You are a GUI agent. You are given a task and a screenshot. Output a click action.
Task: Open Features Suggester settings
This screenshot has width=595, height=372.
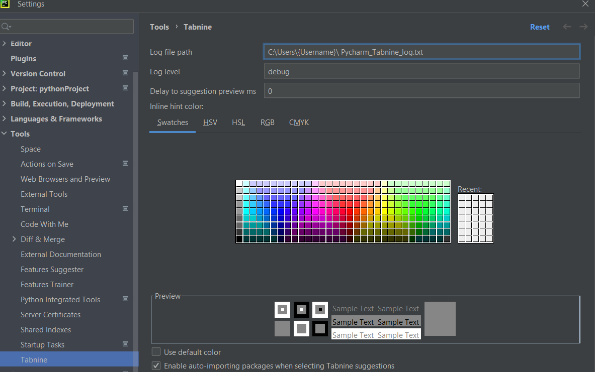click(52, 270)
